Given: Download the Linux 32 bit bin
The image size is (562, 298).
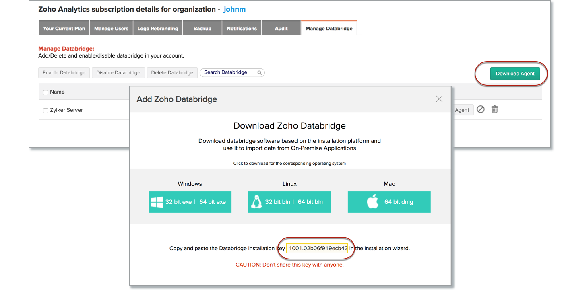Looking at the screenshot, I should [x=277, y=202].
